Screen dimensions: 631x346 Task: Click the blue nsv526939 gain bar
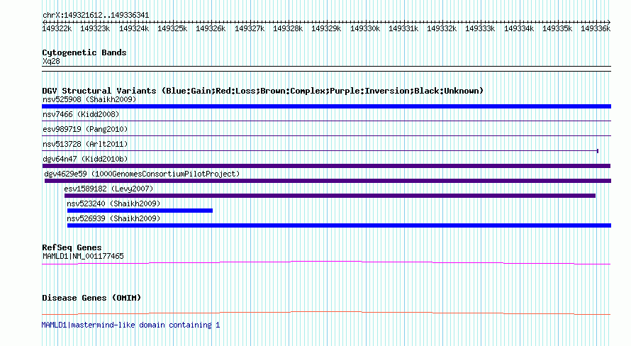click(339, 225)
